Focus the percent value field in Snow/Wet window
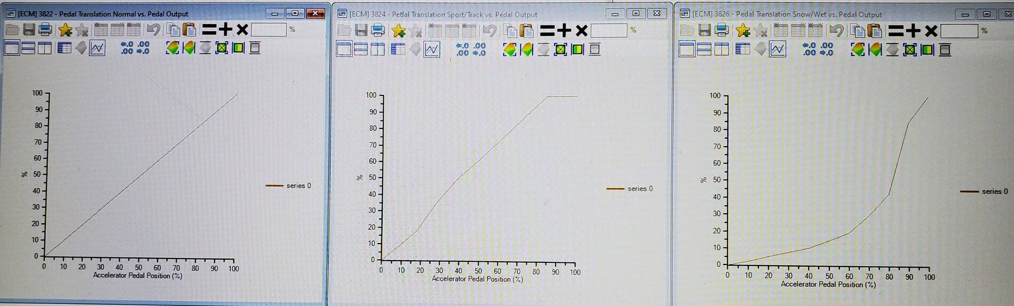This screenshot has height=306, width=1014. coord(960,31)
